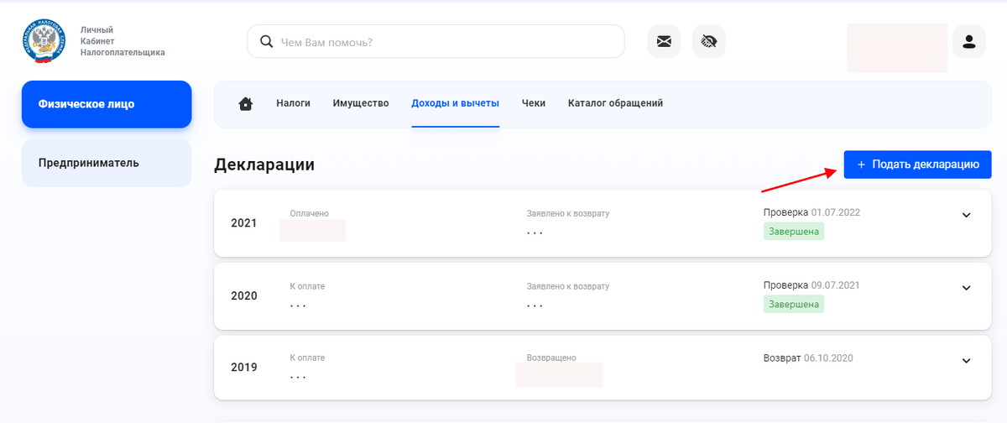The height and width of the screenshot is (423, 1007).
Task: Click the 'Декларации' heading
Action: coord(264,164)
